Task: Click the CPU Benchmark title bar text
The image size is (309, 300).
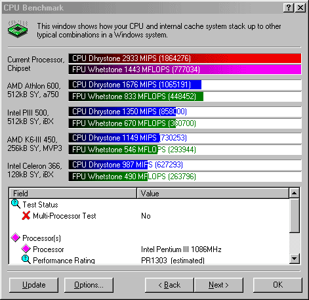Action: tap(33, 8)
